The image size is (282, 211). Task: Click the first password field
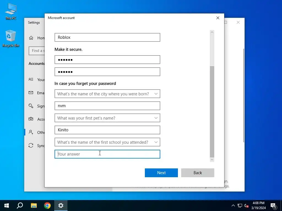[x=107, y=60]
